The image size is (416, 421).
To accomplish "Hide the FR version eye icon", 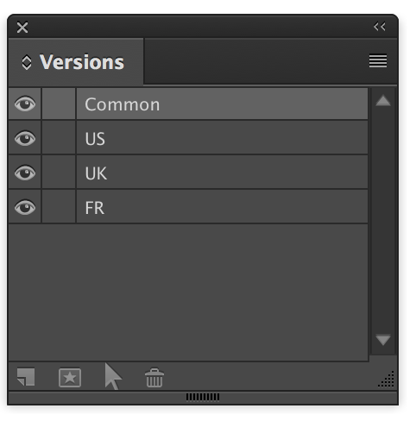I will click(25, 207).
